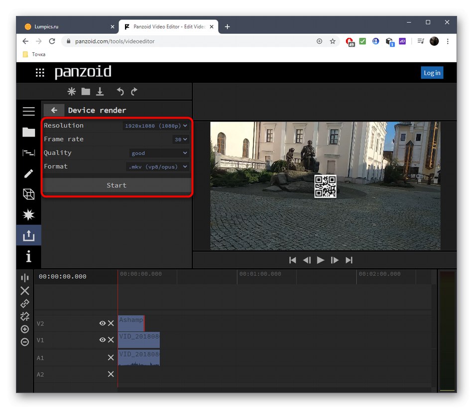Open the hamburger menu in the sidebar
Screen dimensions: 473x409
point(28,112)
